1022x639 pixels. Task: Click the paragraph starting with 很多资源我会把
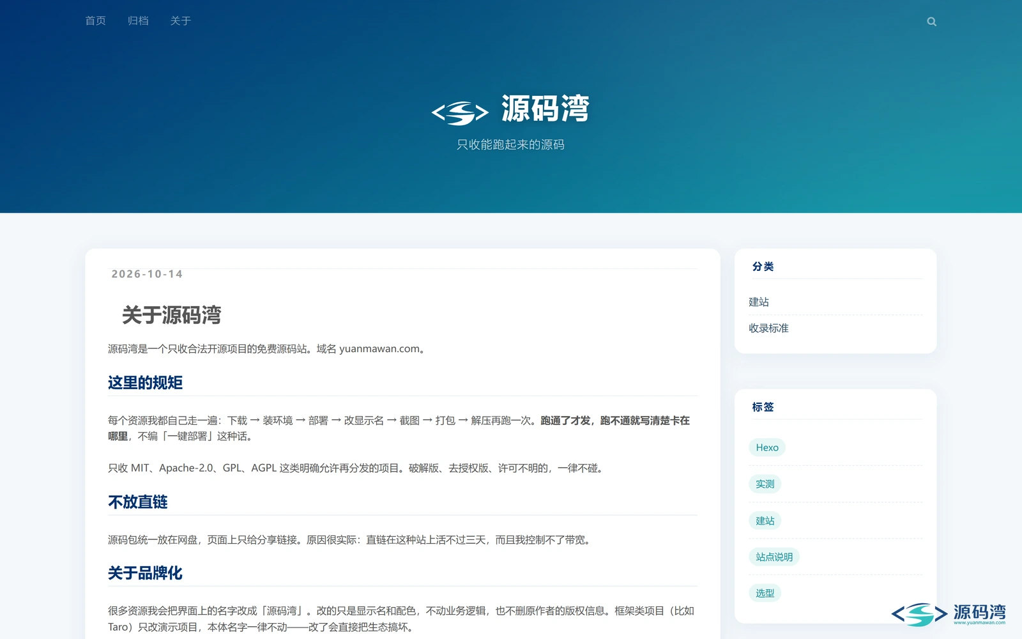coord(401,619)
